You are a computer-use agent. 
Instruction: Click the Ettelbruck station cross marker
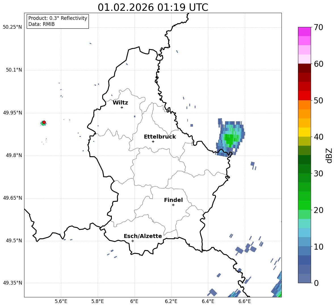click(x=153, y=141)
